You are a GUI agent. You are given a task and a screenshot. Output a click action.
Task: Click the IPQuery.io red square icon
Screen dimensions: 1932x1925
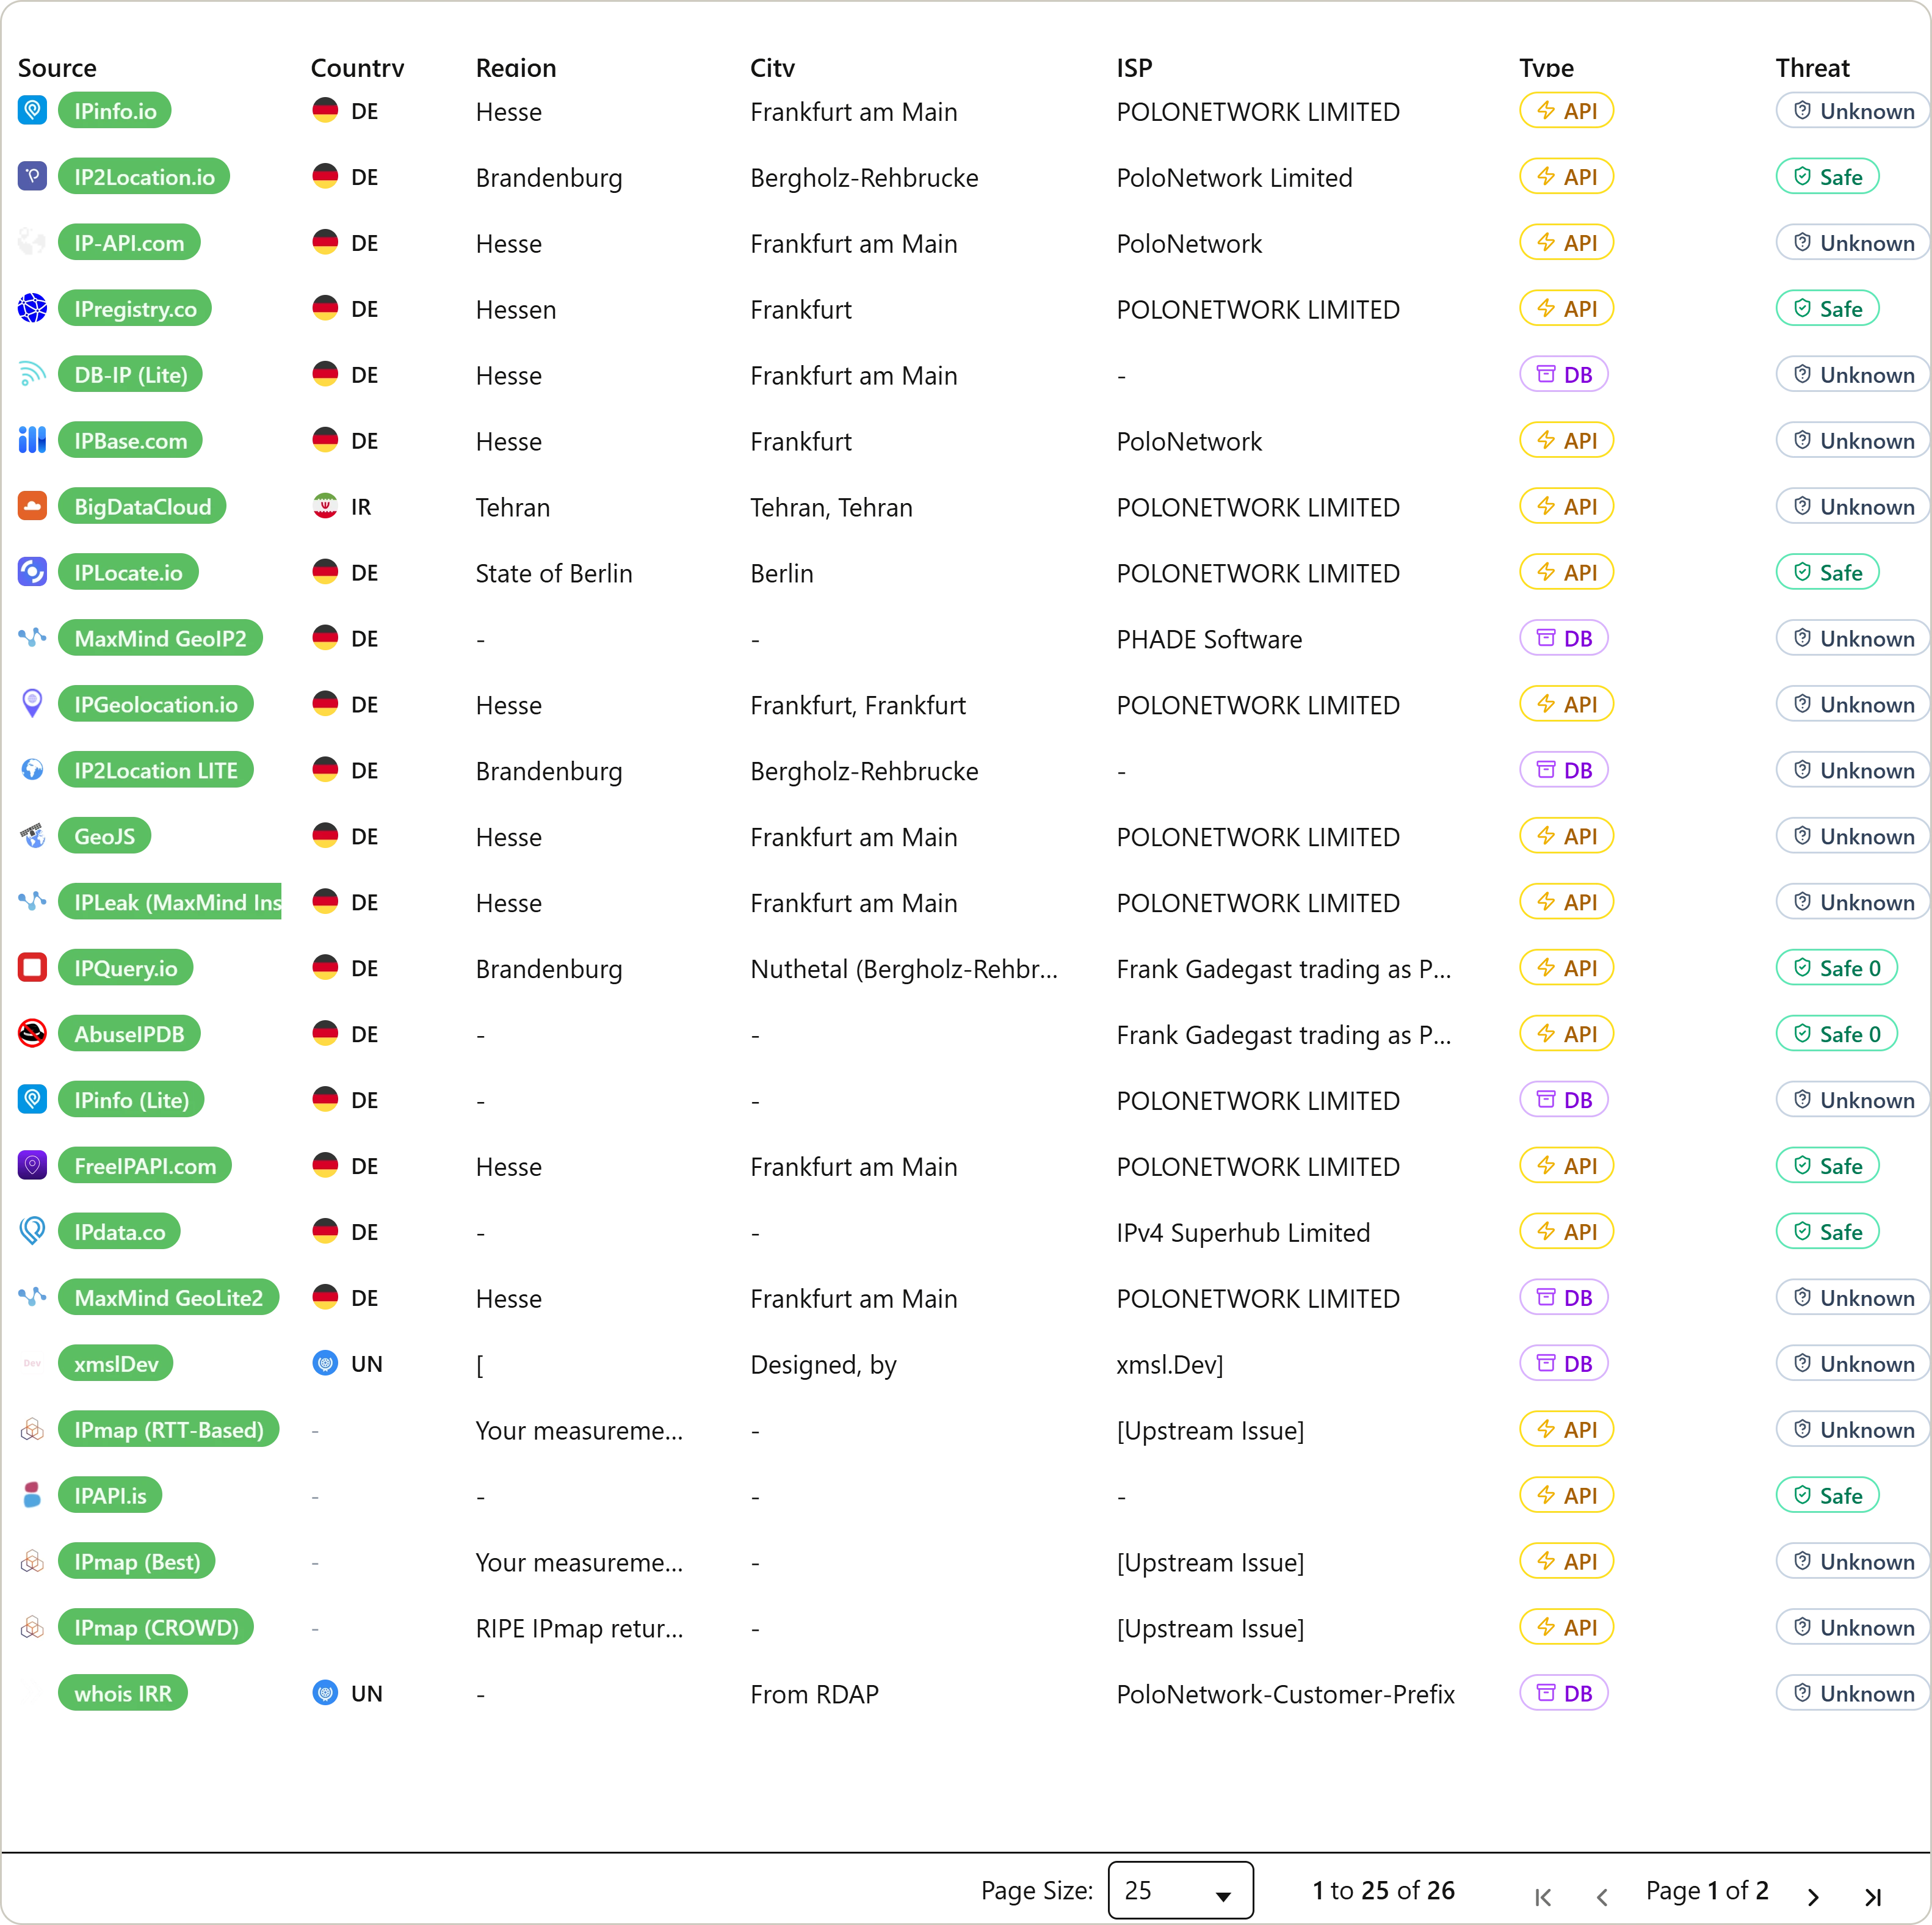pos(33,967)
